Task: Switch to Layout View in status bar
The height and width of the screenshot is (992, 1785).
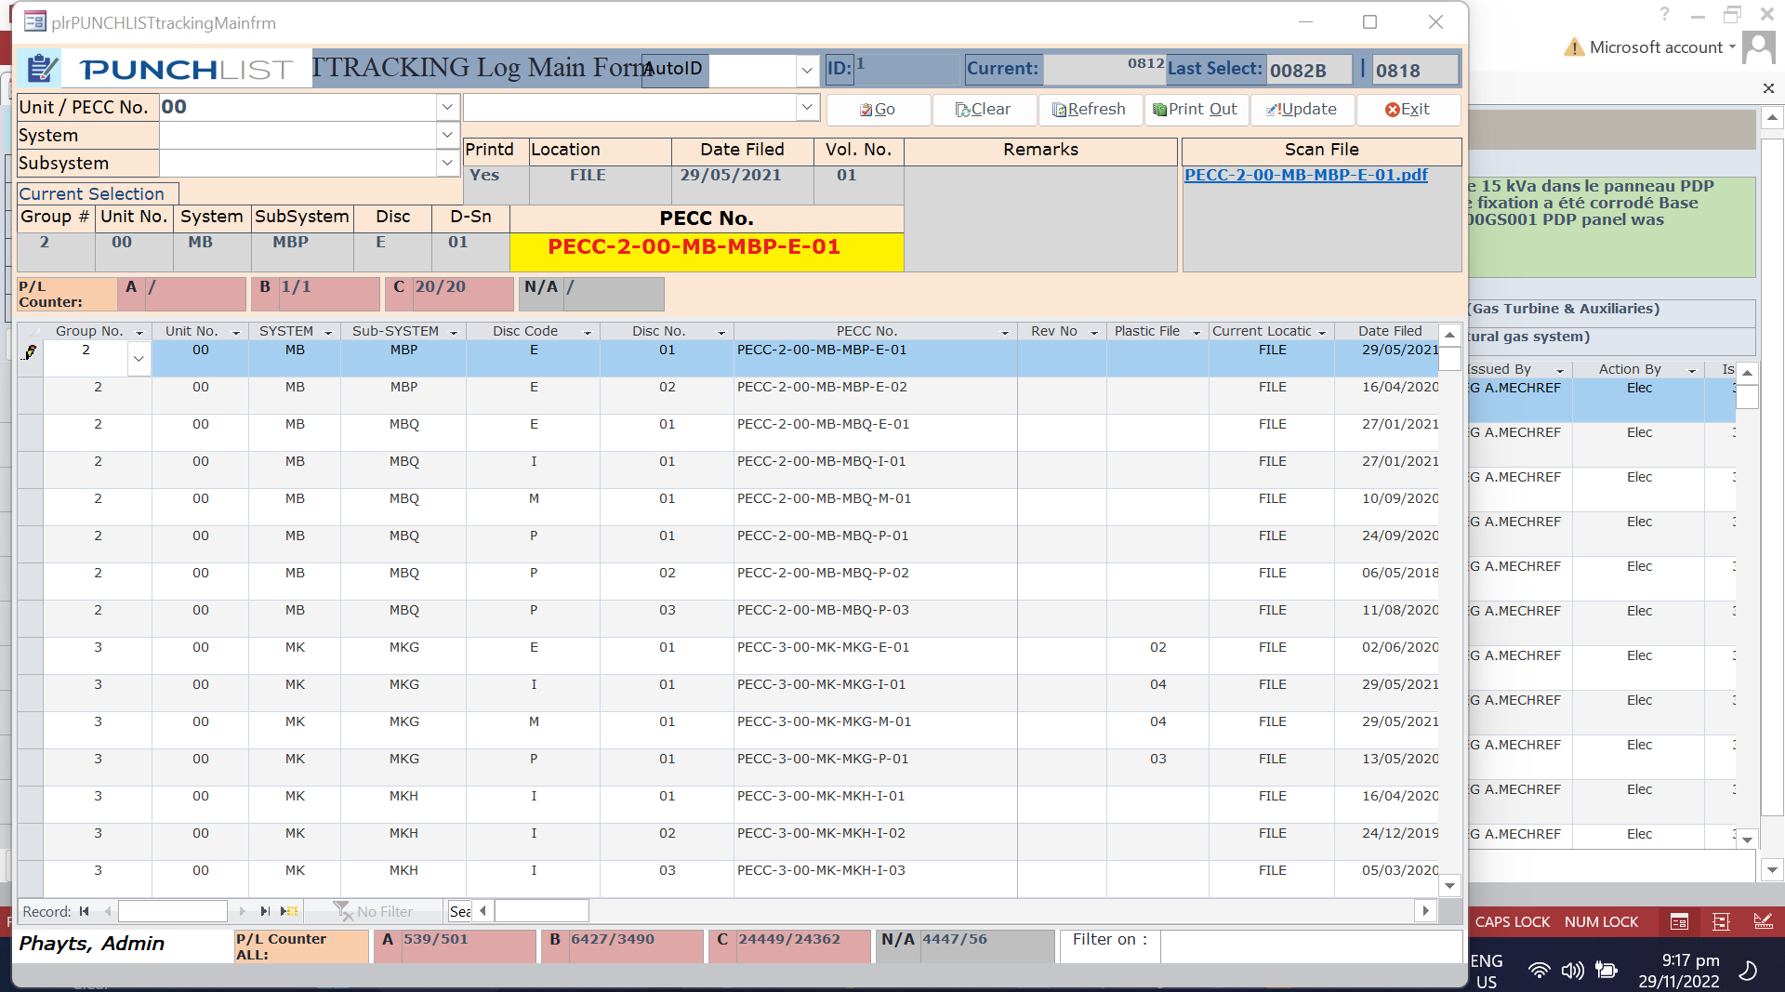Action: pos(1721,922)
